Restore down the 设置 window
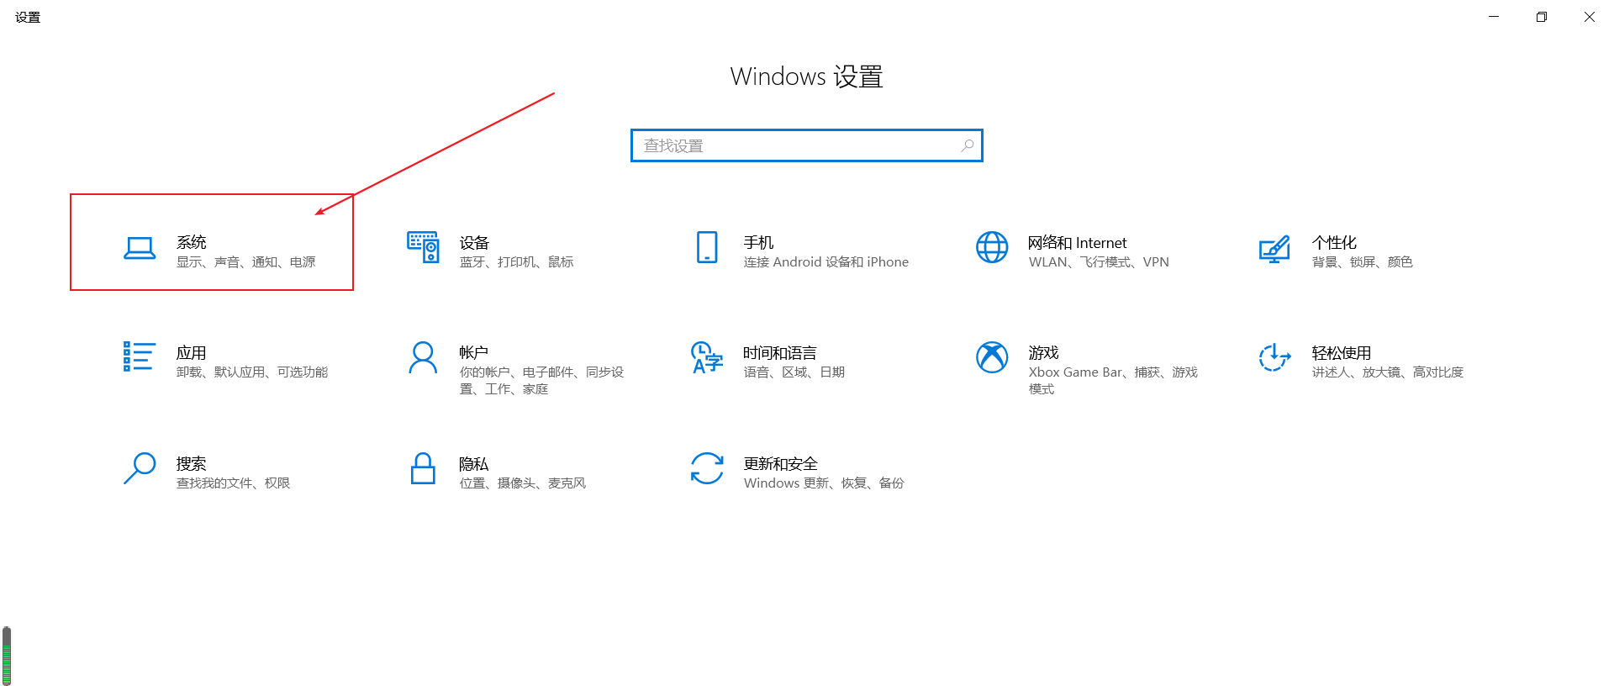 pos(1542,17)
